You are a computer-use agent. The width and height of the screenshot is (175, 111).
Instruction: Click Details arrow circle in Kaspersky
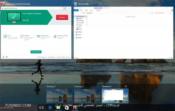tap(28, 20)
